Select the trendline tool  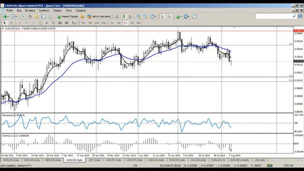[33, 23]
